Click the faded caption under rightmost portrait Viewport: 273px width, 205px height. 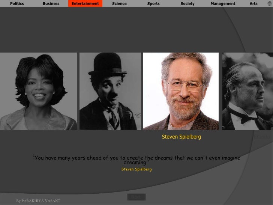click(x=262, y=137)
